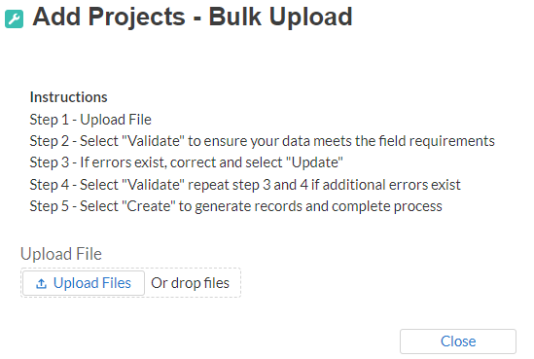Screen dimensions: 534x359
Task: Click the "Add Projects" words in the heading
Action: point(109,17)
